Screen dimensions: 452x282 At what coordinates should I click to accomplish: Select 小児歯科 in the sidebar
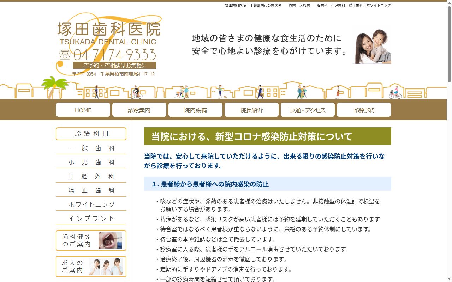coord(91,162)
